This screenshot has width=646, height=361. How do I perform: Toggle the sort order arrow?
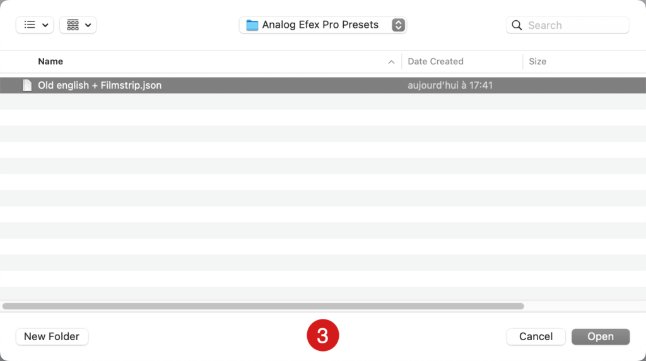(391, 62)
